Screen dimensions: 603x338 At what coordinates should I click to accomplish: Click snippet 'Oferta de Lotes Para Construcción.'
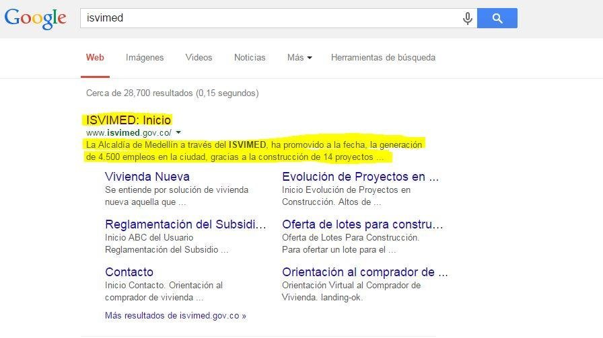[351, 237]
